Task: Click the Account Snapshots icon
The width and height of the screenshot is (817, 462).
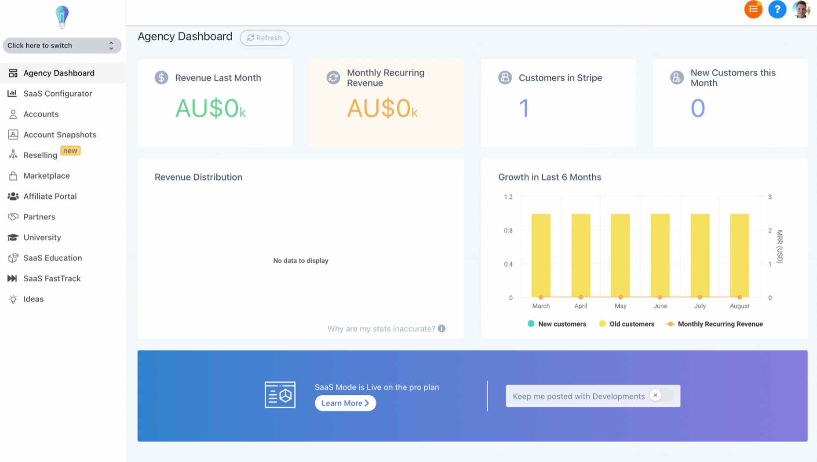Action: click(13, 135)
